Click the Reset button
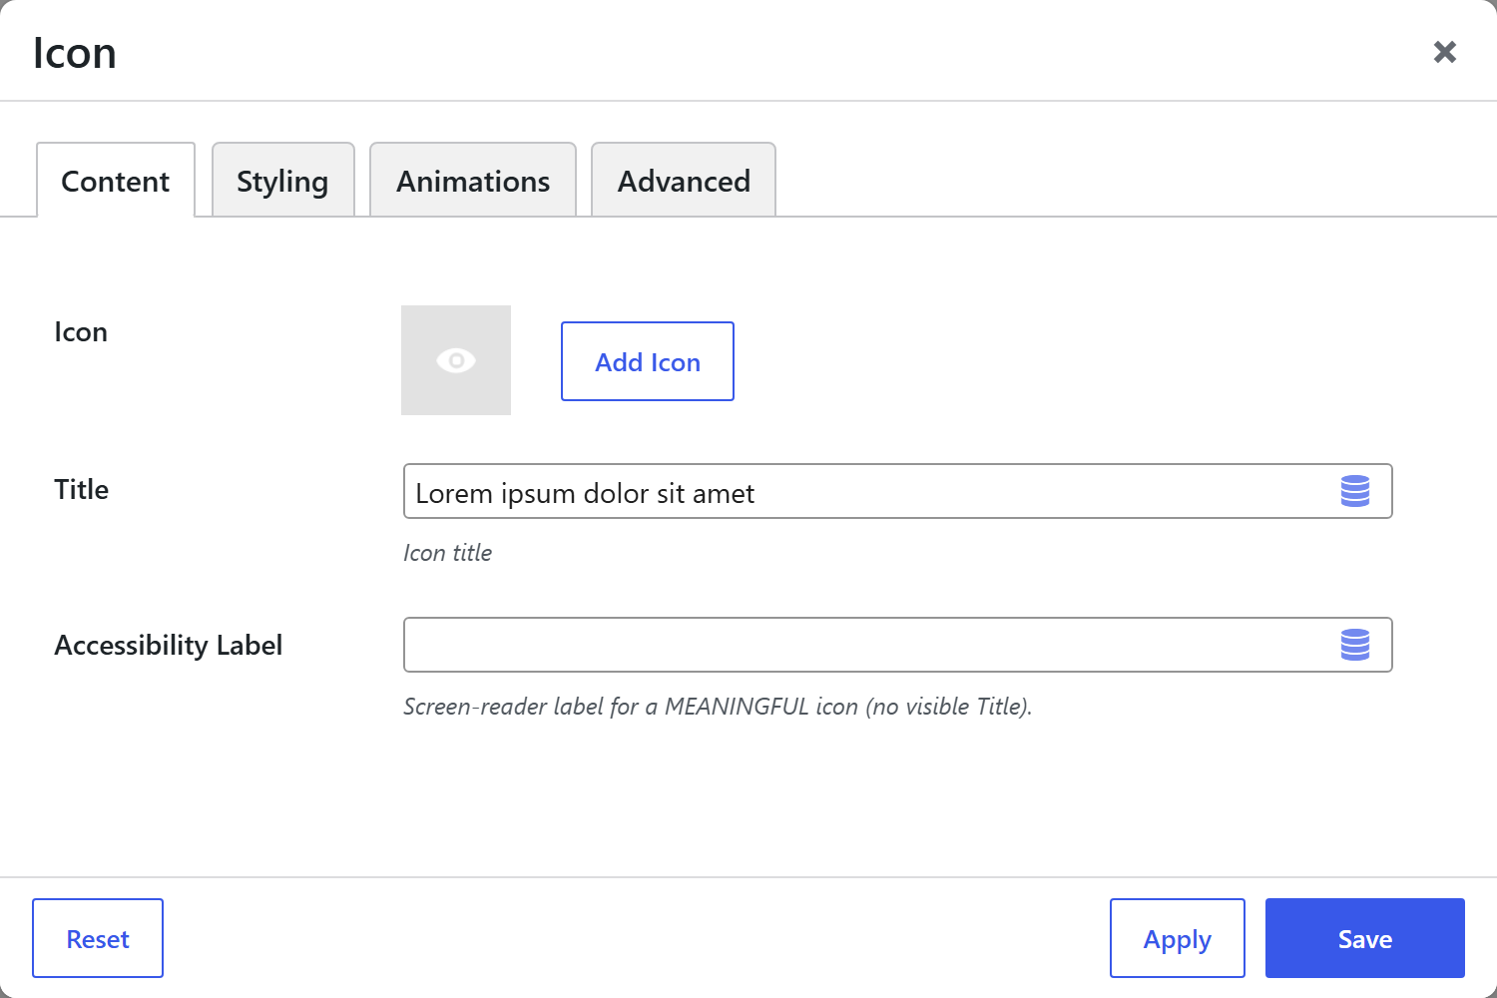 [x=98, y=938]
